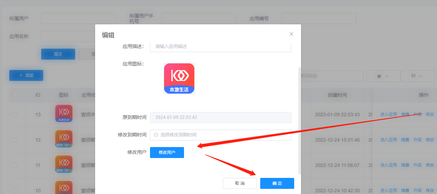437x194 pixels.
Task: Click the 所属用户 search field
Action: tap(78, 19)
